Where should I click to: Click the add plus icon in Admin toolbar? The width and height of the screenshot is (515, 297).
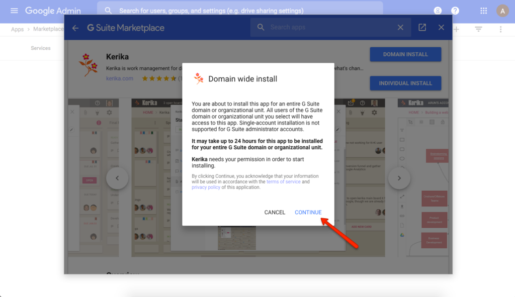[456, 29]
